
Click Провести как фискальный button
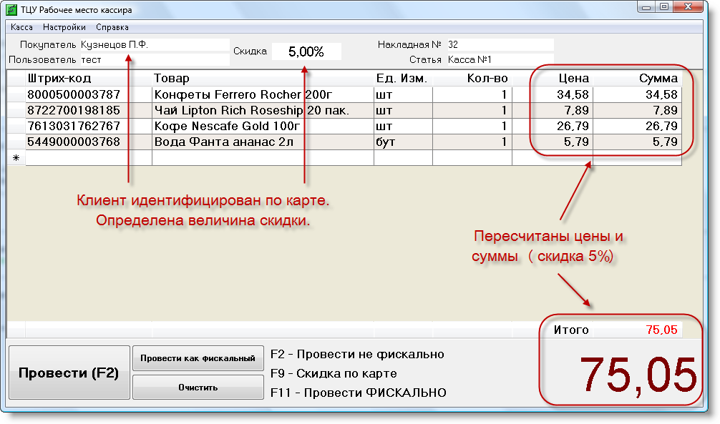[x=198, y=358]
